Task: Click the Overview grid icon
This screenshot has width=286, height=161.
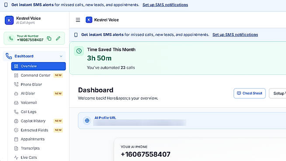Action: [x=16, y=66]
